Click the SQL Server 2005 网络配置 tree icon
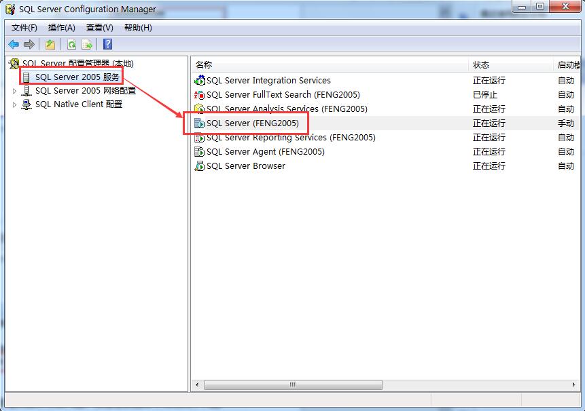The image size is (585, 411). 26,91
